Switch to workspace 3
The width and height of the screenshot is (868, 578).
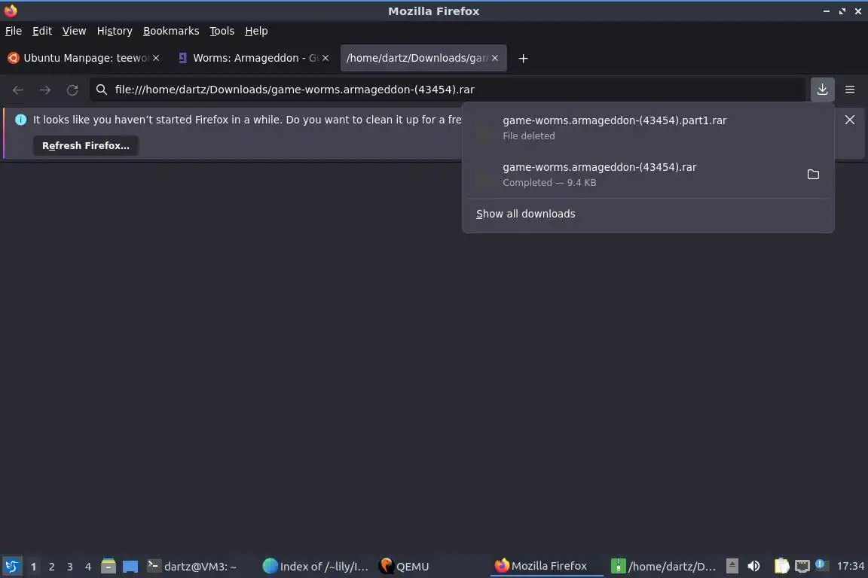pos(70,567)
